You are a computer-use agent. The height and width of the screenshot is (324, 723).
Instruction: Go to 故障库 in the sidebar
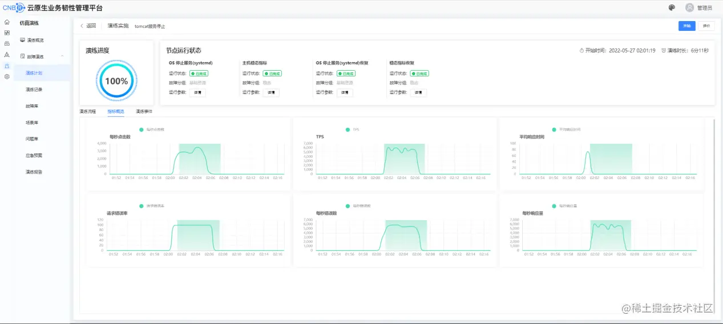click(31, 106)
